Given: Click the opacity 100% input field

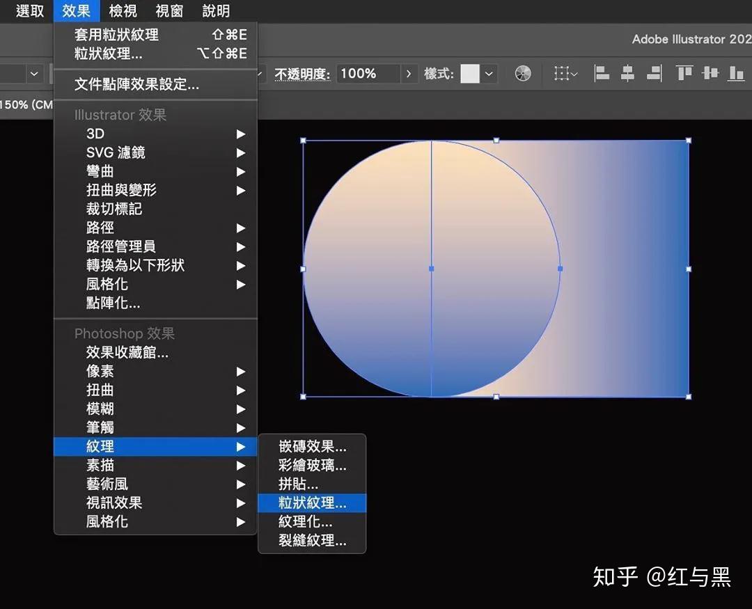Looking at the screenshot, I should [368, 73].
